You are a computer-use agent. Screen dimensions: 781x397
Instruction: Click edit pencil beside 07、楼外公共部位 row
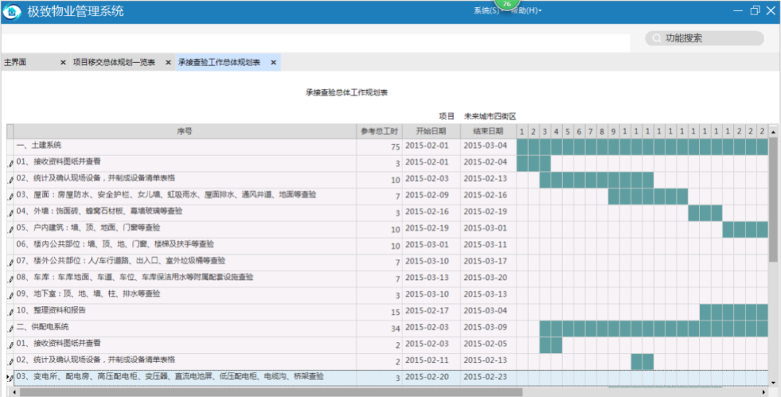tap(10, 262)
